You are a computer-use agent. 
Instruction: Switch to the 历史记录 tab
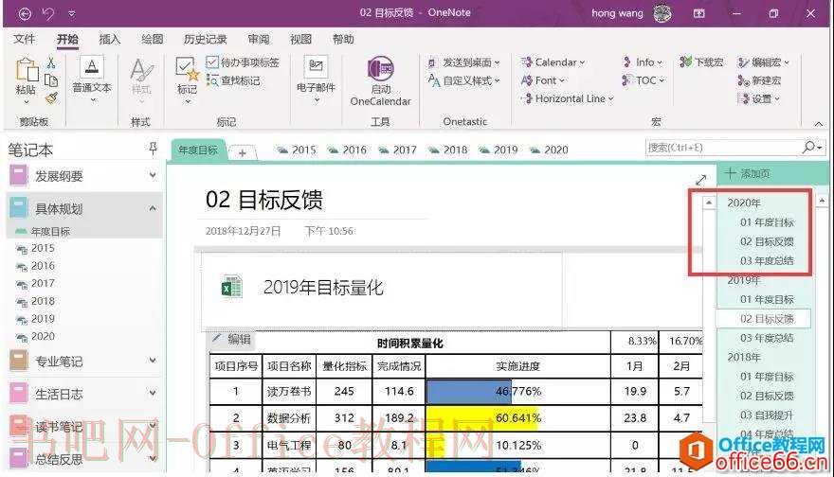206,40
